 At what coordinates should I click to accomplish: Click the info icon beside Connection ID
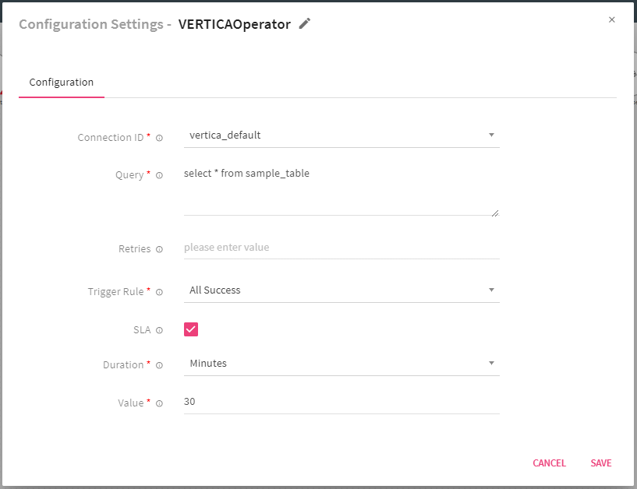tap(159, 138)
